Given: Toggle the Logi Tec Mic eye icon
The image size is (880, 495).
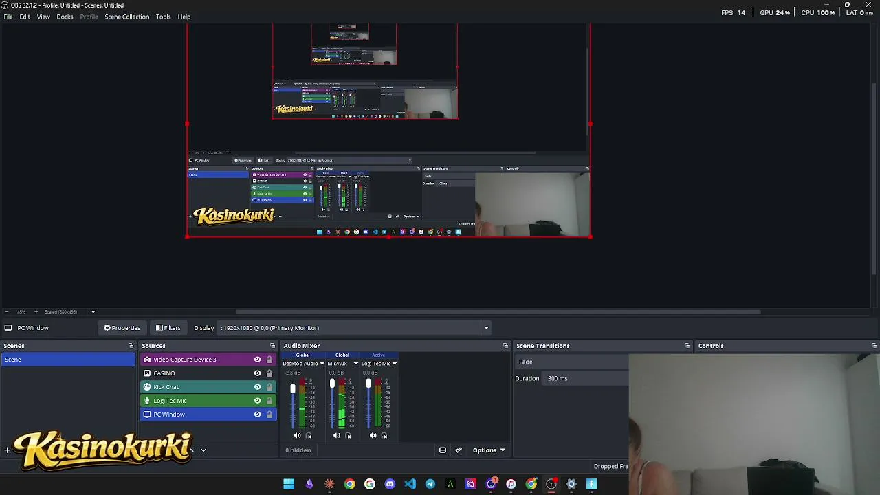Looking at the screenshot, I should [x=258, y=401].
